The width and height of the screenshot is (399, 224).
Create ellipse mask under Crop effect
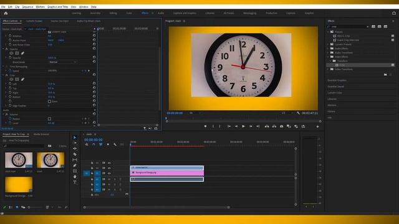coord(11,80)
